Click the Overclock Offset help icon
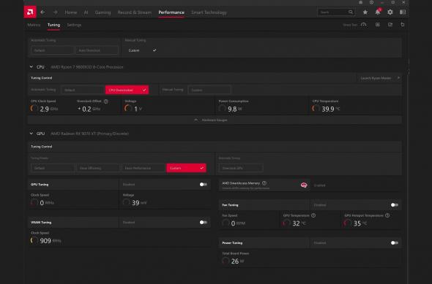Image resolution: width=432 pixels, height=284 pixels. coord(105,101)
